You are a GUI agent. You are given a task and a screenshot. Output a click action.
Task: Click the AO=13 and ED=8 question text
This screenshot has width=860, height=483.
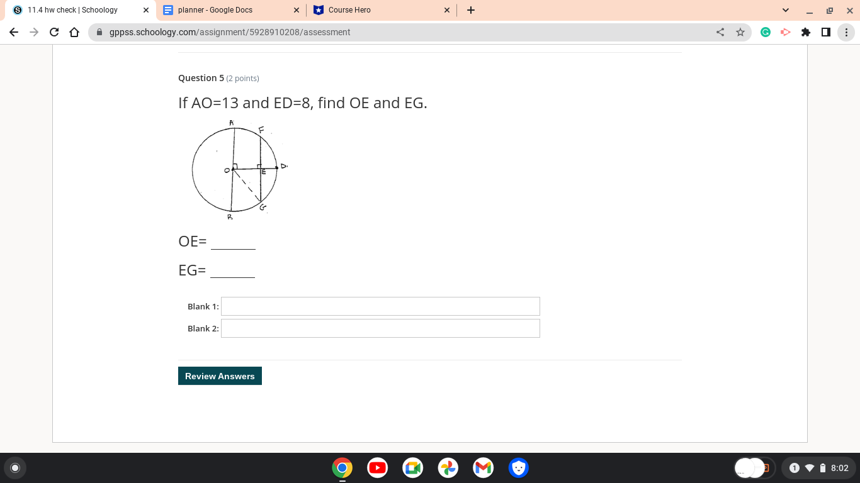(303, 103)
